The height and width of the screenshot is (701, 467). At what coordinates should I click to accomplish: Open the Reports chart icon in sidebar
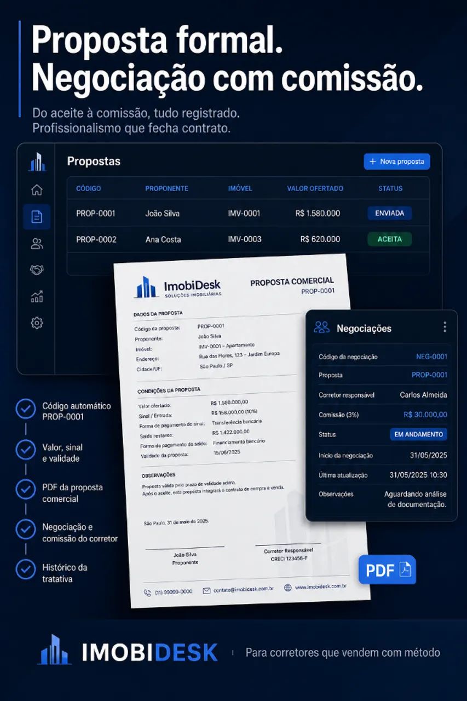tap(37, 297)
